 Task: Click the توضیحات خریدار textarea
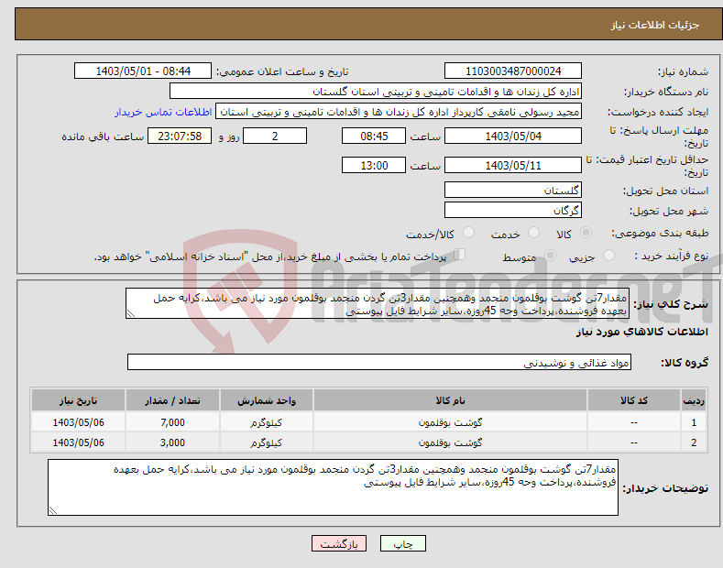click(x=333, y=487)
